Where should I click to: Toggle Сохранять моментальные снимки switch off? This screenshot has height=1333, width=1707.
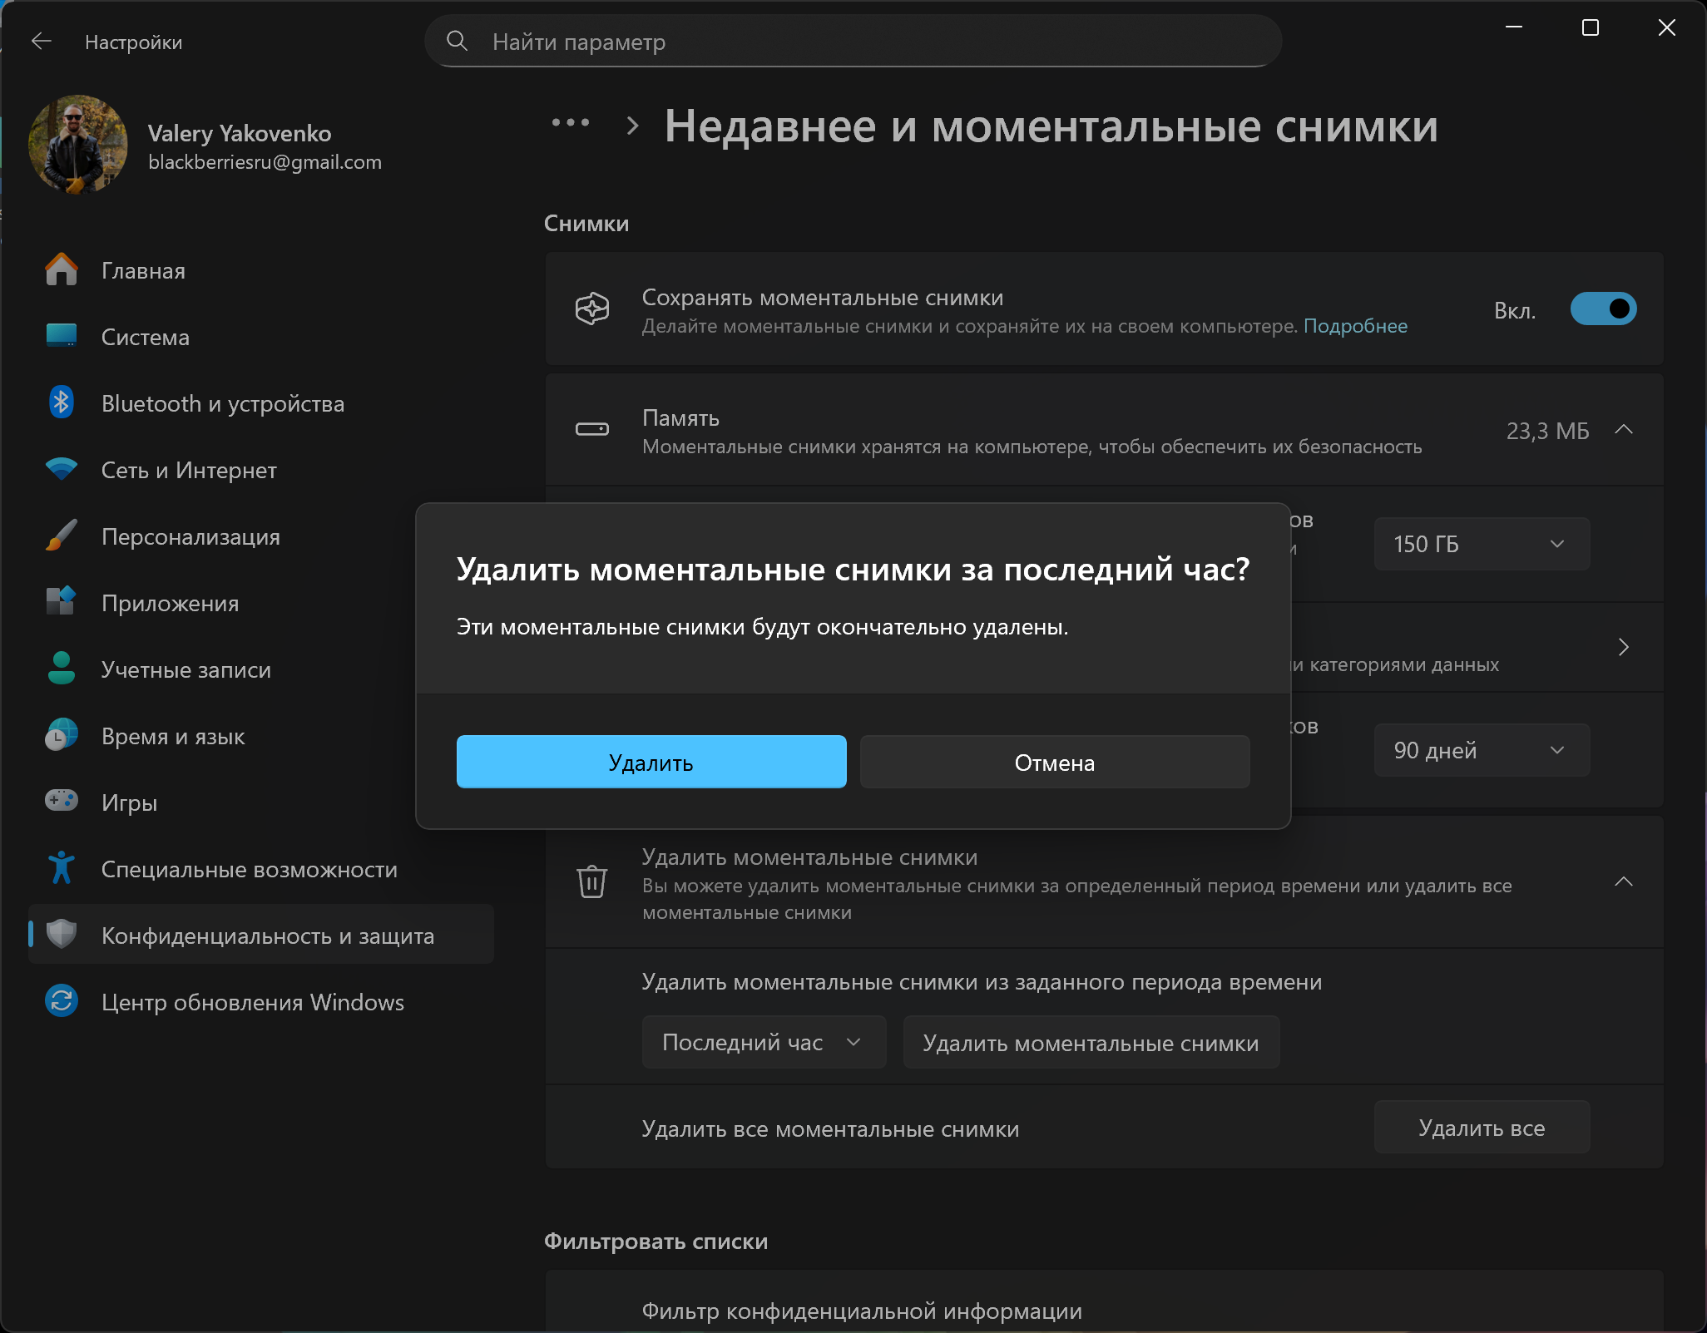pyautogui.click(x=1602, y=309)
